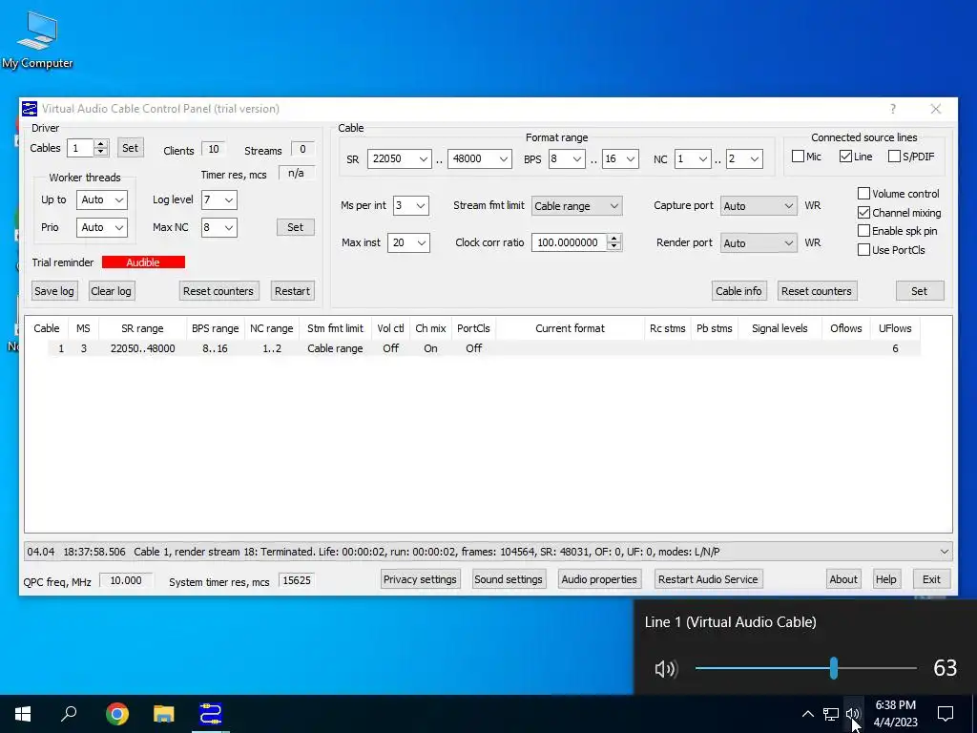This screenshot has width=977, height=733.
Task: Check the Use PortCls option
Action: [x=863, y=250]
